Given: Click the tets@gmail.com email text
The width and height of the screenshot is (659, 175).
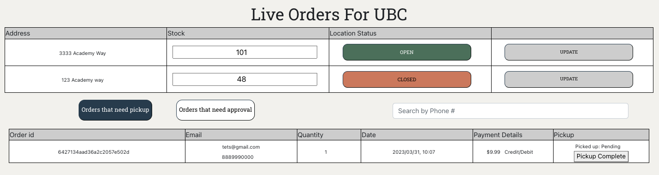Looking at the screenshot, I should (241, 147).
